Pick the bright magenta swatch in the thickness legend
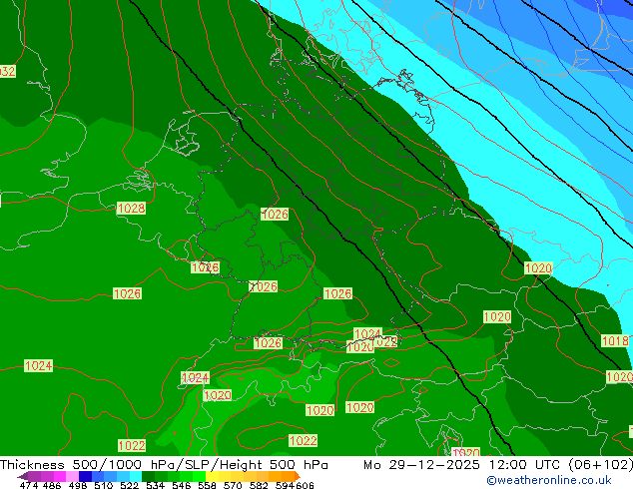Image resolution: width=633 pixels, height=489 pixels. [x=59, y=476]
